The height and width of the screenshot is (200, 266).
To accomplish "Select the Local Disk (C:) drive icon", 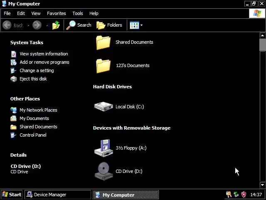I will pyautogui.click(x=103, y=107).
